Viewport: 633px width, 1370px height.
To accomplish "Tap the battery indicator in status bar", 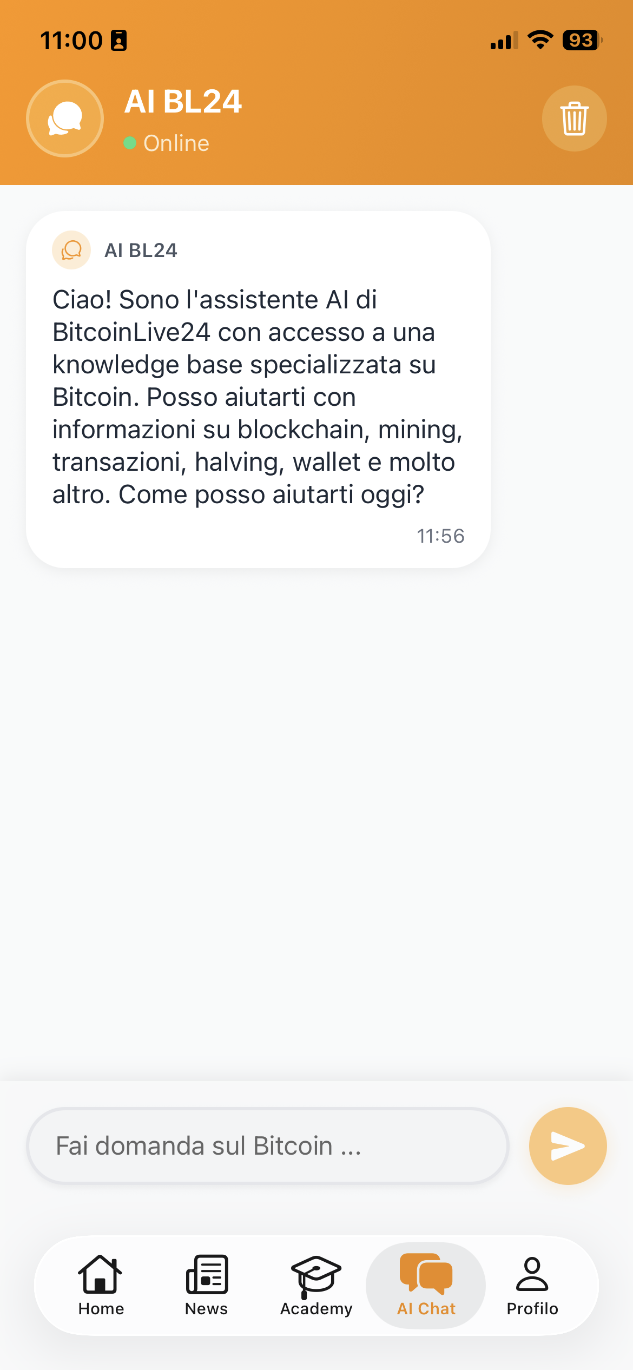I will 582,40.
